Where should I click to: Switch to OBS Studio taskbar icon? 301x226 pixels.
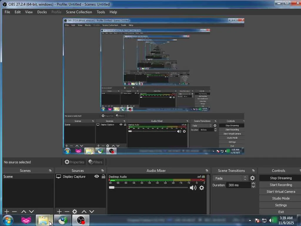point(81,220)
